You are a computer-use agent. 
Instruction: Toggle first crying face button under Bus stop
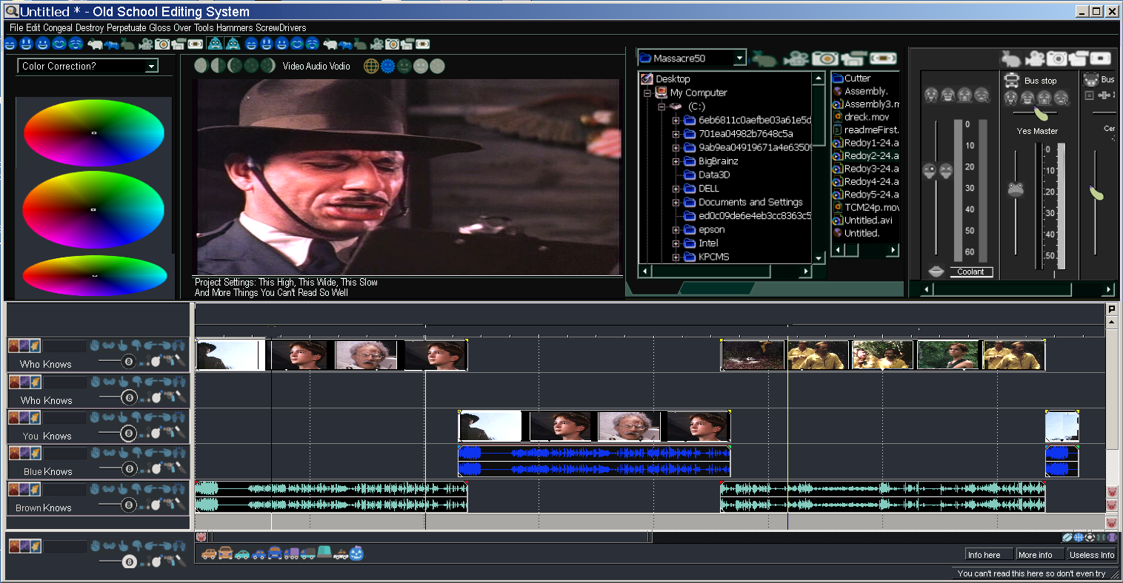coord(1011,98)
